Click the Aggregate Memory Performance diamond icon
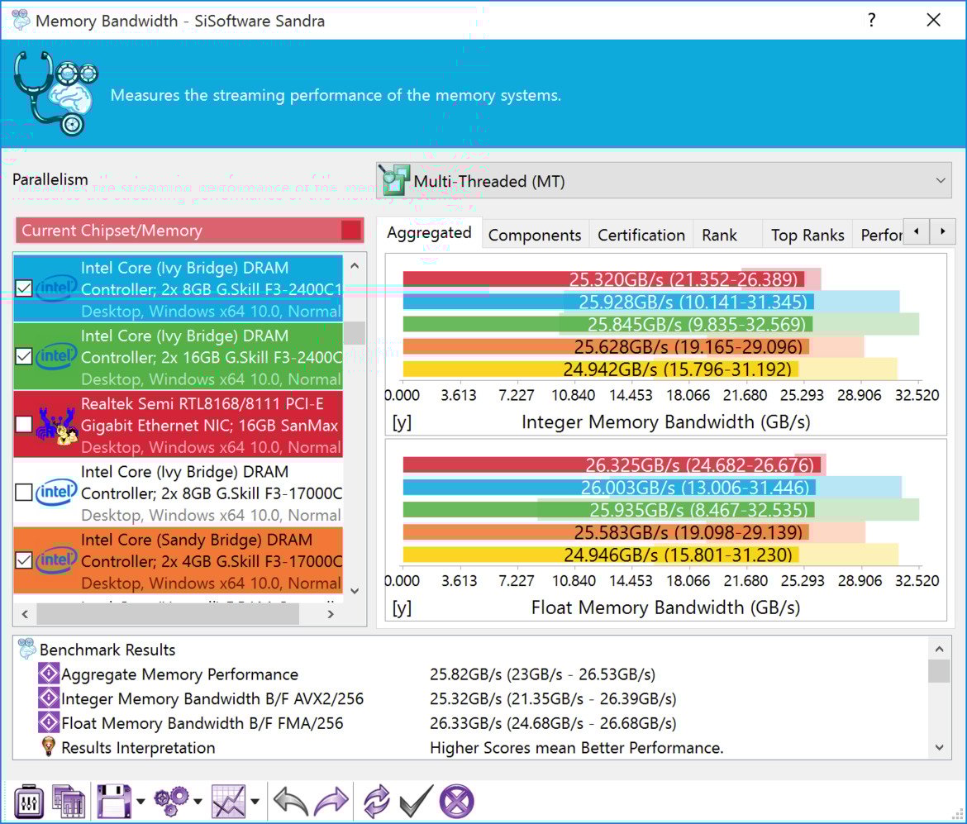967x824 pixels. (x=49, y=673)
